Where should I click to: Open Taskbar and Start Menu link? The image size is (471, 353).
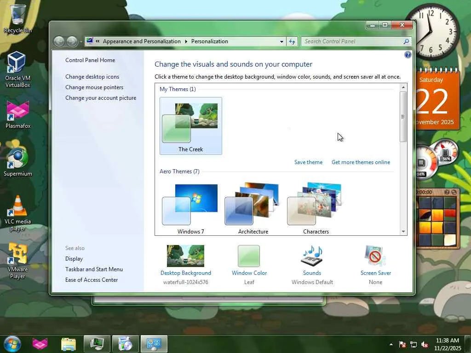tap(94, 269)
